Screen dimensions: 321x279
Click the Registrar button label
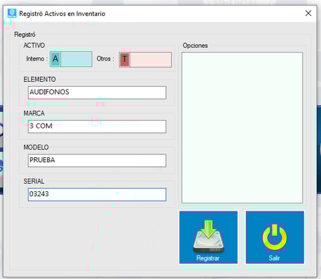click(x=208, y=258)
